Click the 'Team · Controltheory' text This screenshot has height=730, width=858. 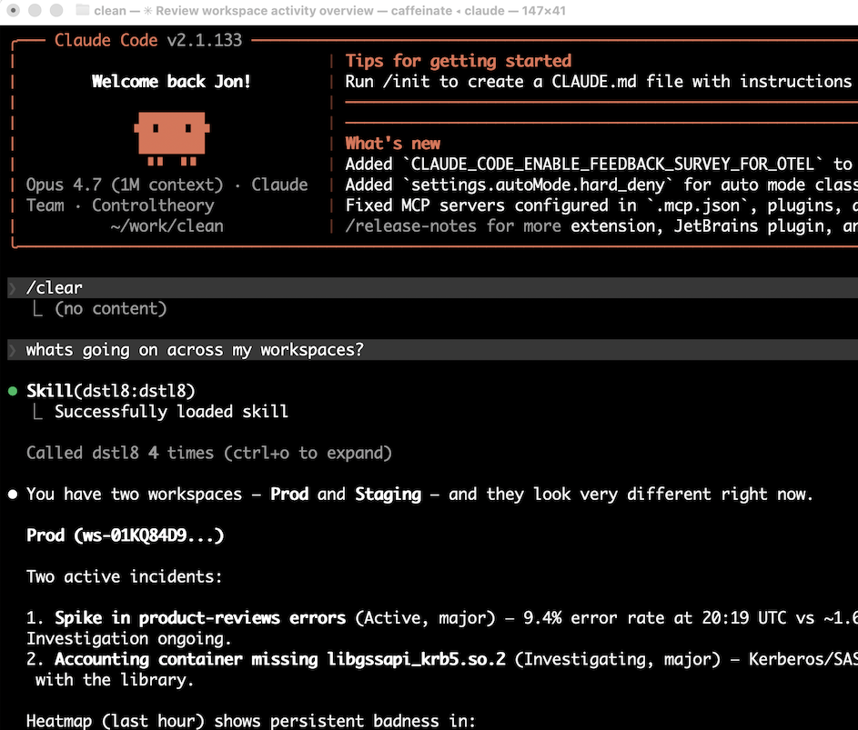(x=120, y=205)
